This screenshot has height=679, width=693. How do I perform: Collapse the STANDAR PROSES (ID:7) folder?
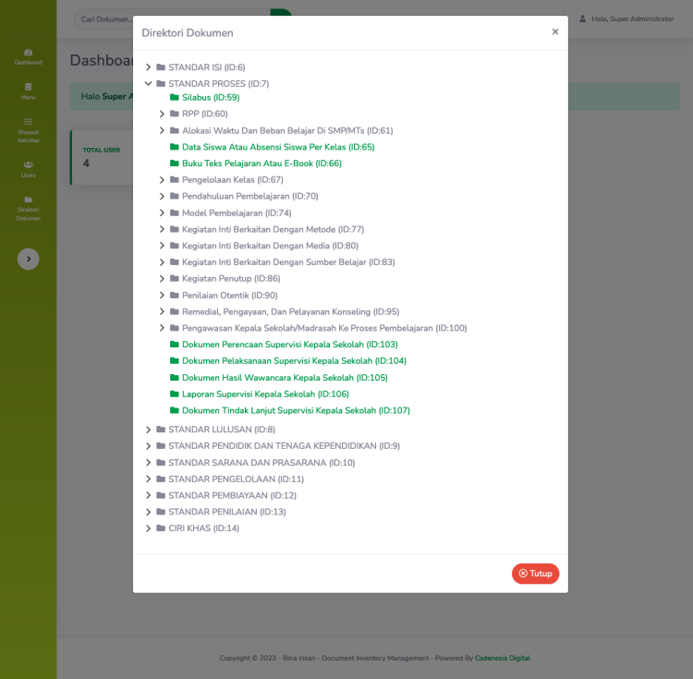point(148,84)
